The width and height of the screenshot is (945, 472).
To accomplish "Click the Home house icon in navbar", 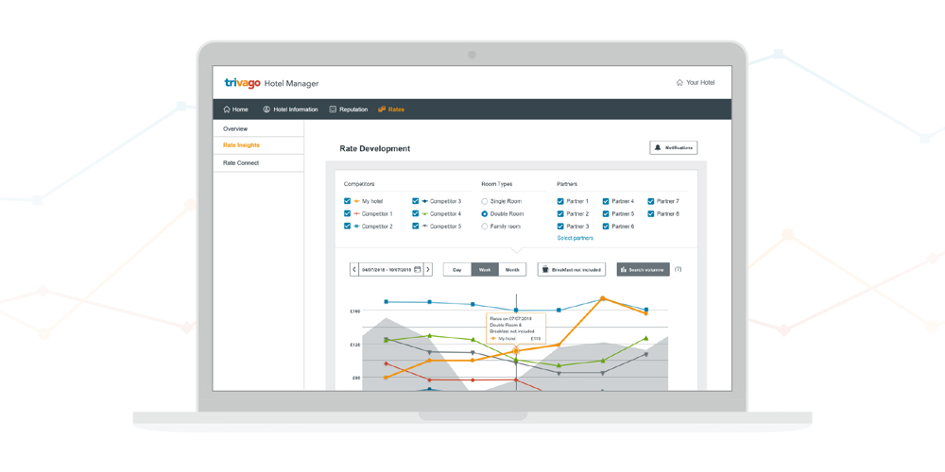I will [227, 110].
